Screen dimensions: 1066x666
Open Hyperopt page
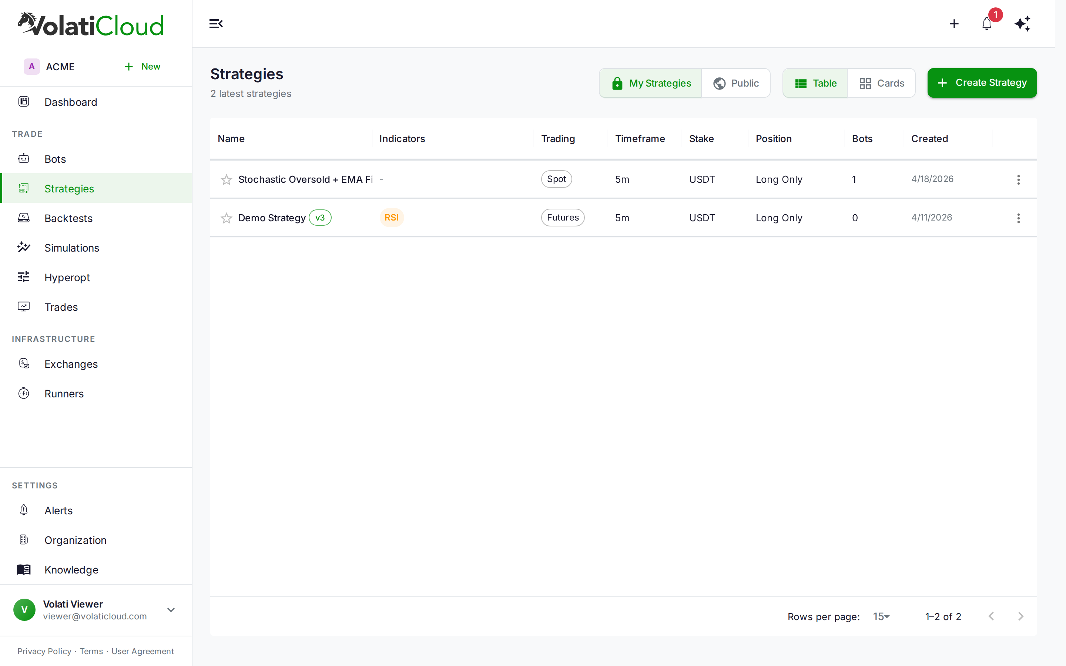pyautogui.click(x=96, y=277)
